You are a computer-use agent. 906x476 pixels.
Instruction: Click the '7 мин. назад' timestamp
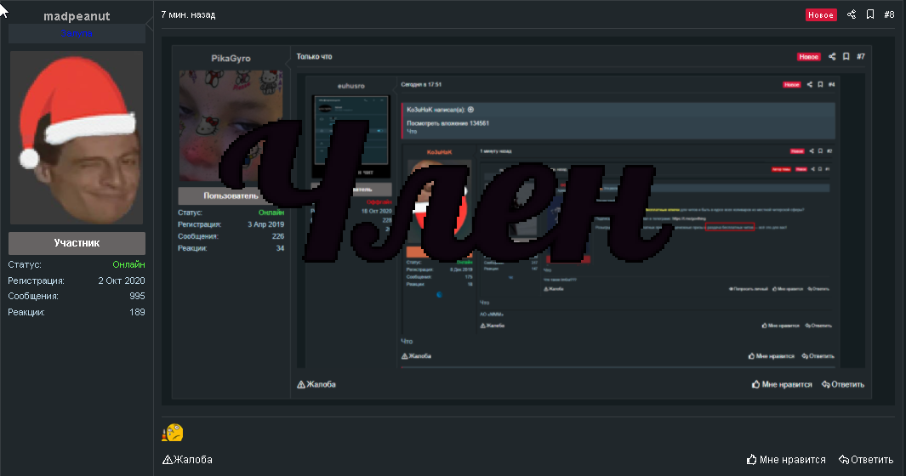(188, 15)
